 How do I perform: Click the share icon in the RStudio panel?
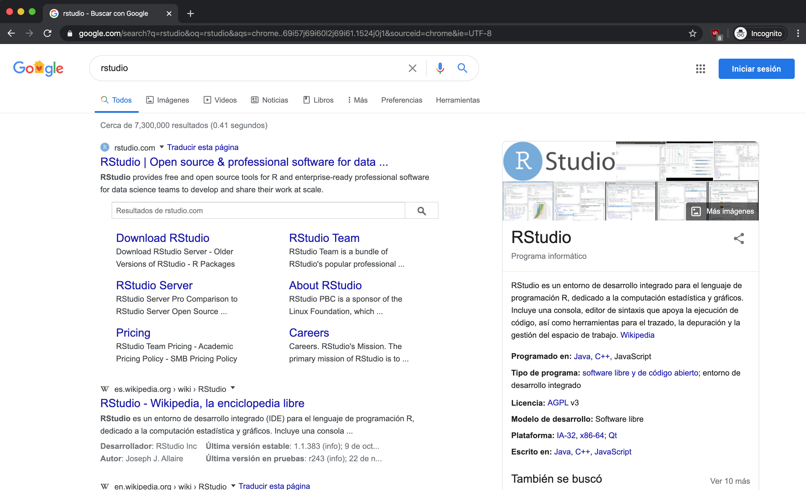pyautogui.click(x=739, y=238)
